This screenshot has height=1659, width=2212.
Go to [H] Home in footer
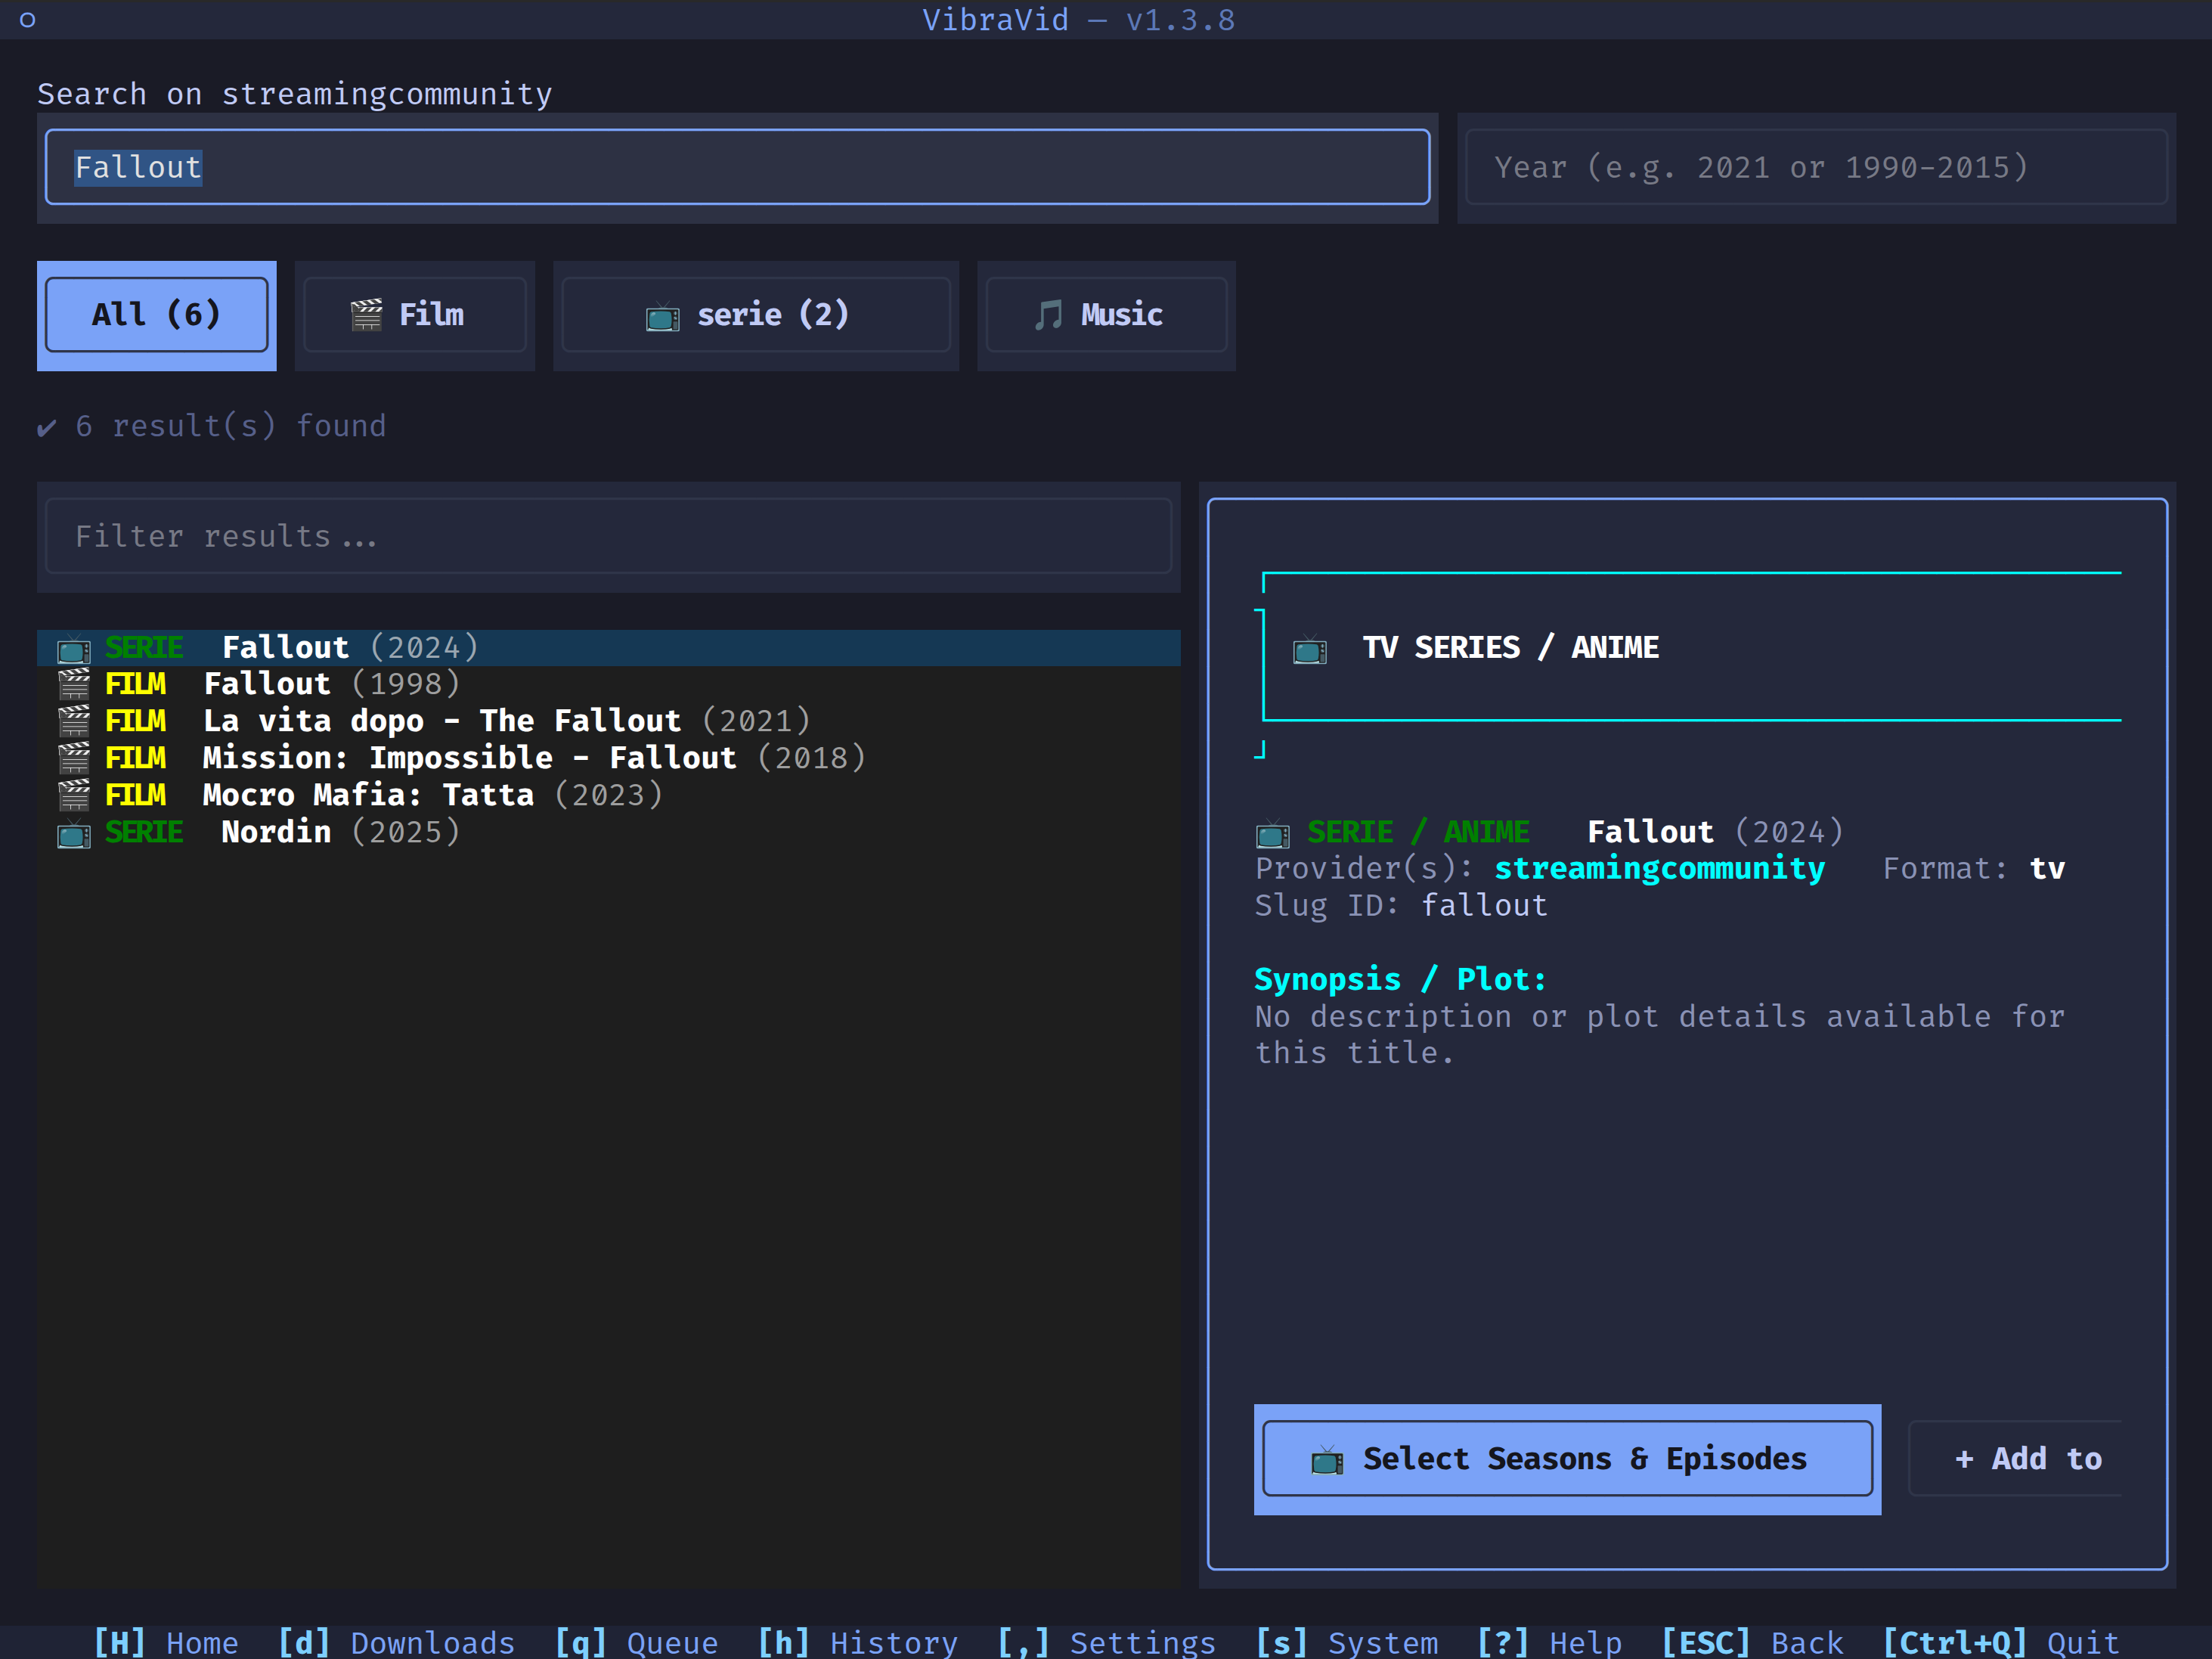click(166, 1642)
